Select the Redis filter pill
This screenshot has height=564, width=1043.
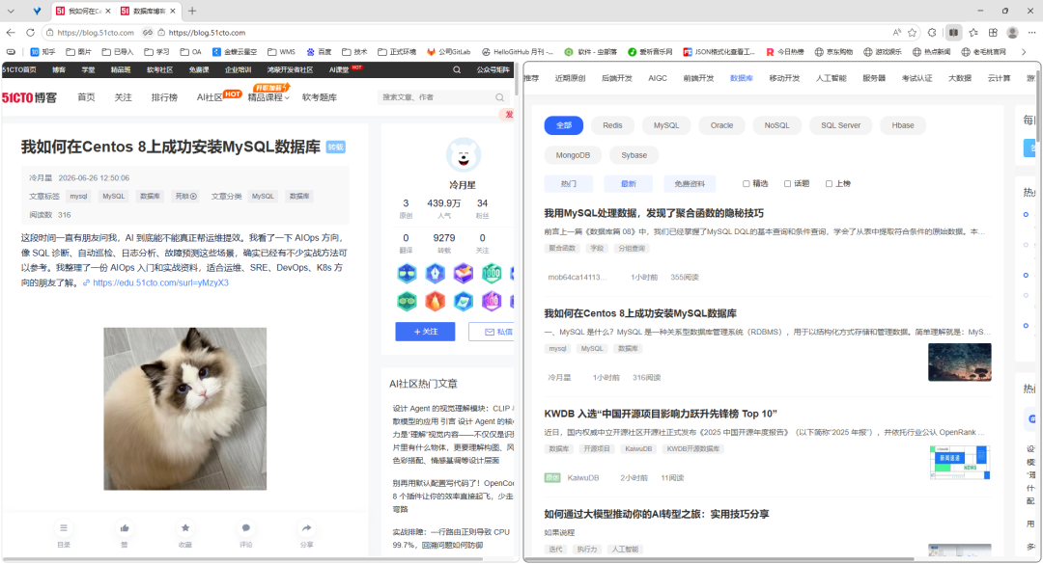coord(612,125)
